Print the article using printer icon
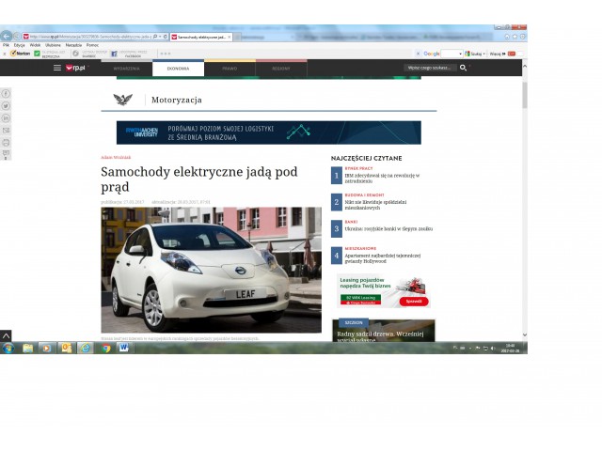Image resolution: width=602 pixels, height=451 pixels. [x=6, y=143]
